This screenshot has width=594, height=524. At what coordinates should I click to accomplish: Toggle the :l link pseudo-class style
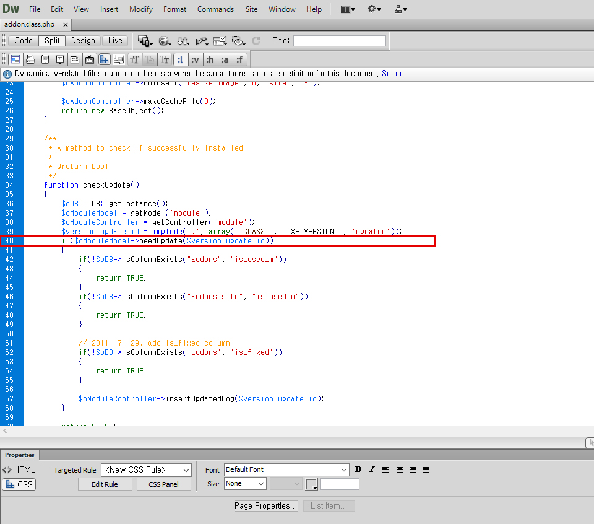[x=181, y=59]
